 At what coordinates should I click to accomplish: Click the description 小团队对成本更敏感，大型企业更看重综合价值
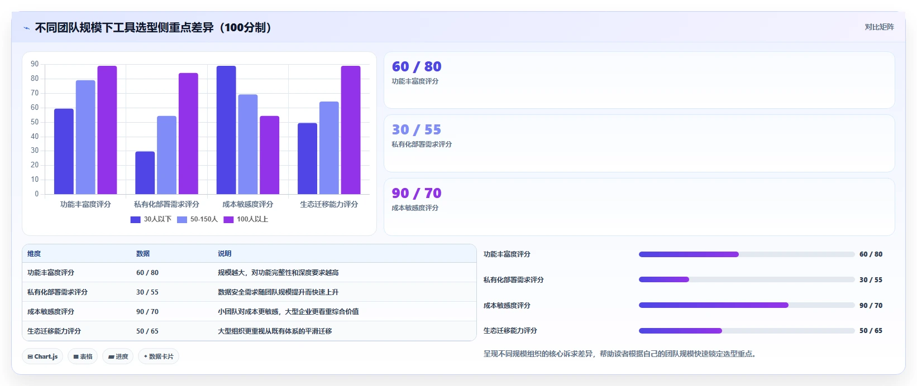tap(288, 312)
